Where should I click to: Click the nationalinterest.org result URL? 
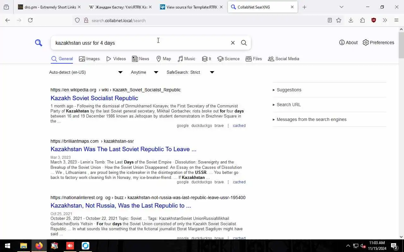(148, 198)
